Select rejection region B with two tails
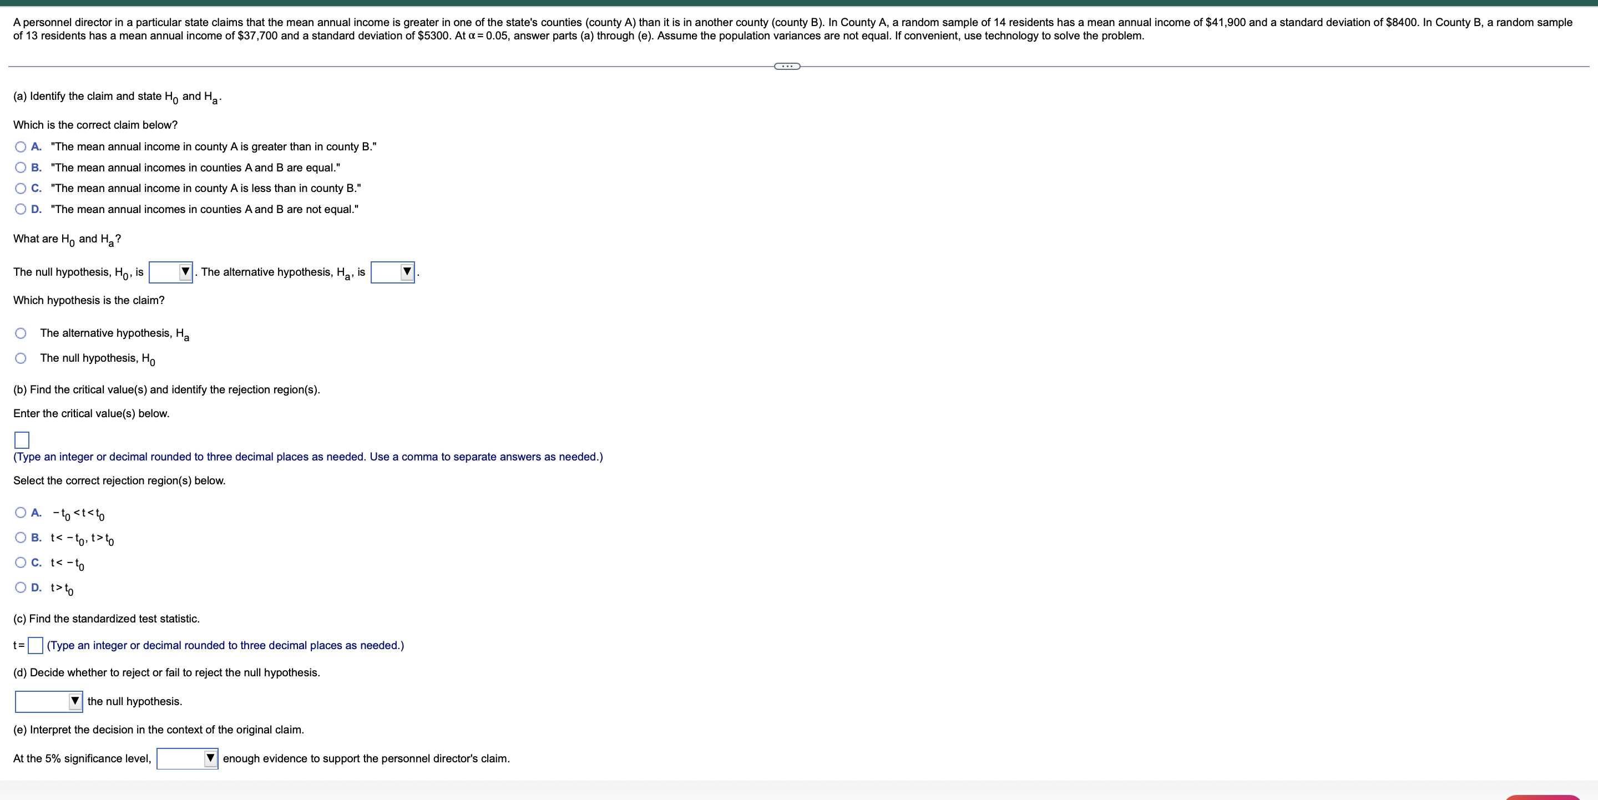Screen dimensions: 1598x800 pos(21,536)
